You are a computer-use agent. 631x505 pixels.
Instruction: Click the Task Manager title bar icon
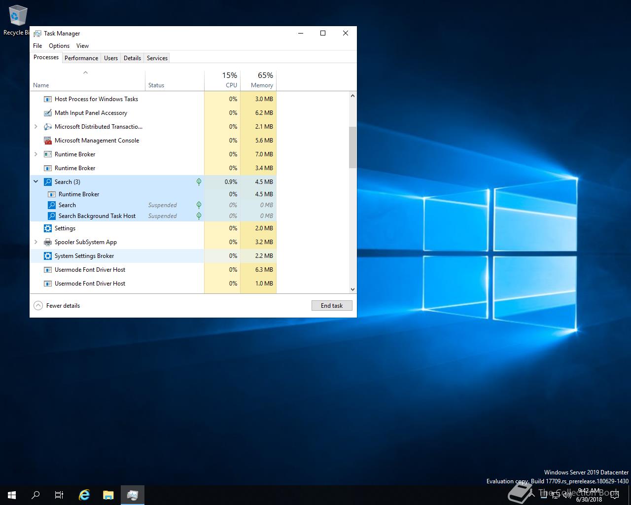pos(37,34)
